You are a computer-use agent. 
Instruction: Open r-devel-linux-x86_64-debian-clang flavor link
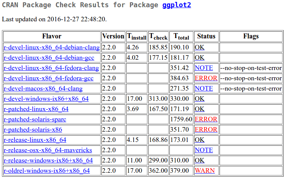pyautogui.click(x=52, y=48)
